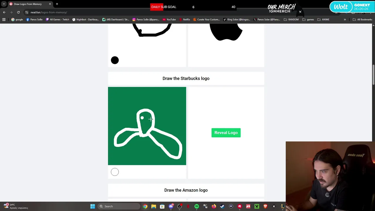The image size is (375, 211).
Task: Show more bookmarks with the chevron
Action: coord(345,20)
